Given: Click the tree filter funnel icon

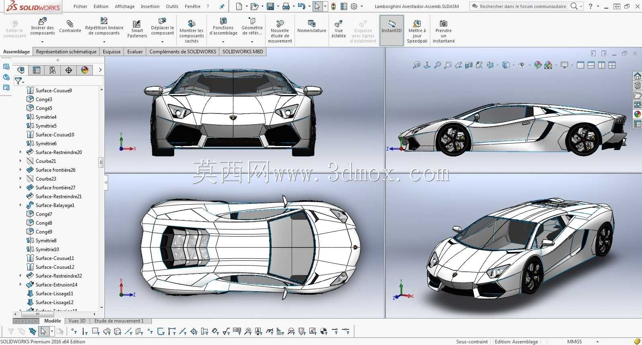Looking at the screenshot, I should point(18,81).
